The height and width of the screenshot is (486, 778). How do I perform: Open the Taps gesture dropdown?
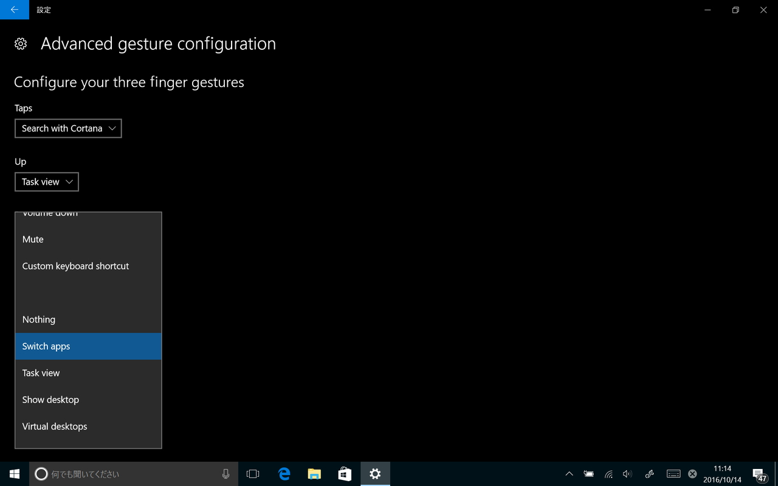(x=68, y=128)
